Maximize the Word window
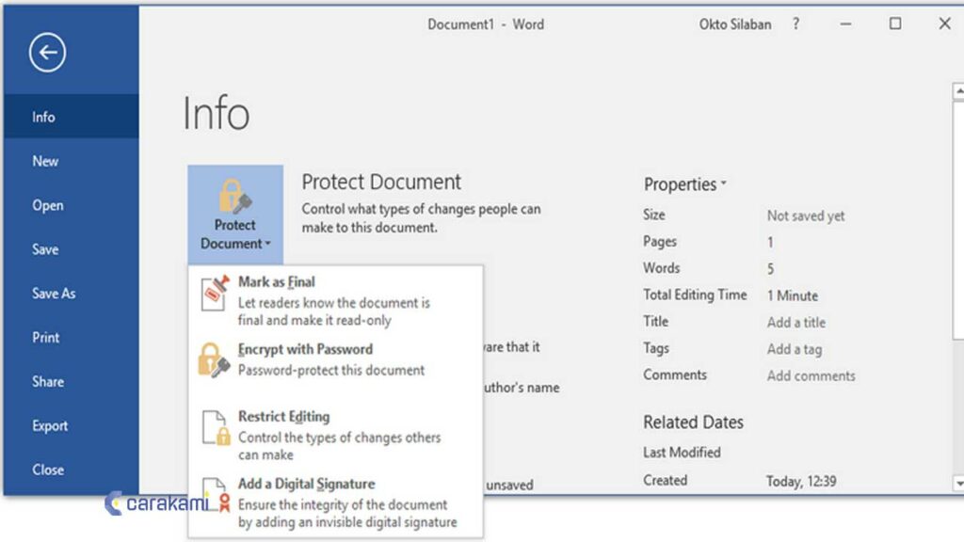964x542 pixels. [x=895, y=24]
